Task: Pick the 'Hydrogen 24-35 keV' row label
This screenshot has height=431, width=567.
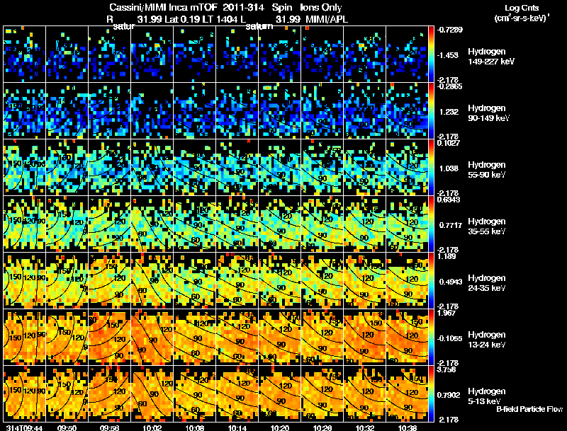Action: click(x=487, y=283)
